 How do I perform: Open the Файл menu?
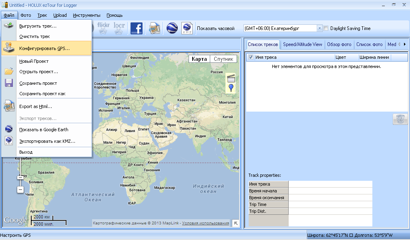tap(9, 15)
